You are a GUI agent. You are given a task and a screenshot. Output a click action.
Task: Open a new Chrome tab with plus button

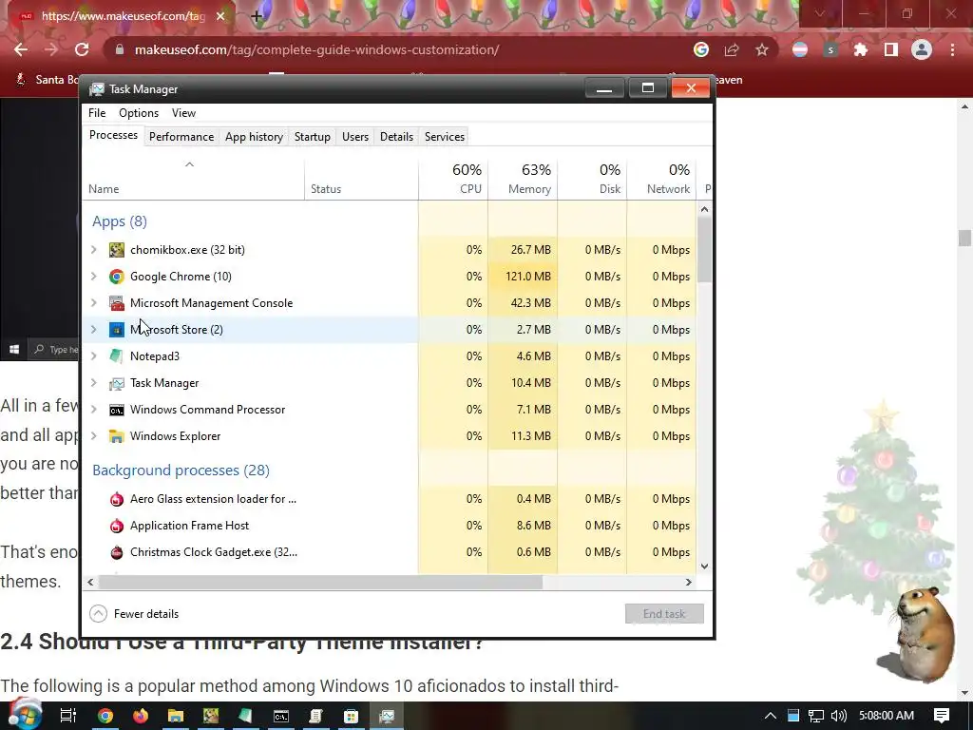(257, 16)
